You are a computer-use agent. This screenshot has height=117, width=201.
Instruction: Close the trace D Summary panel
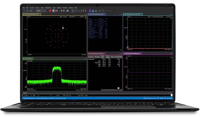(x=121, y=54)
